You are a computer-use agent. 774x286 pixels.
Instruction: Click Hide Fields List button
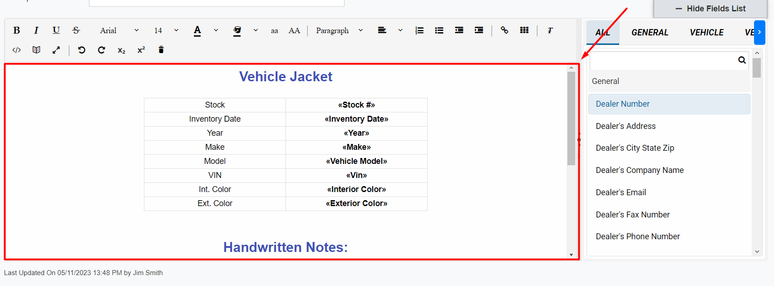[710, 9]
